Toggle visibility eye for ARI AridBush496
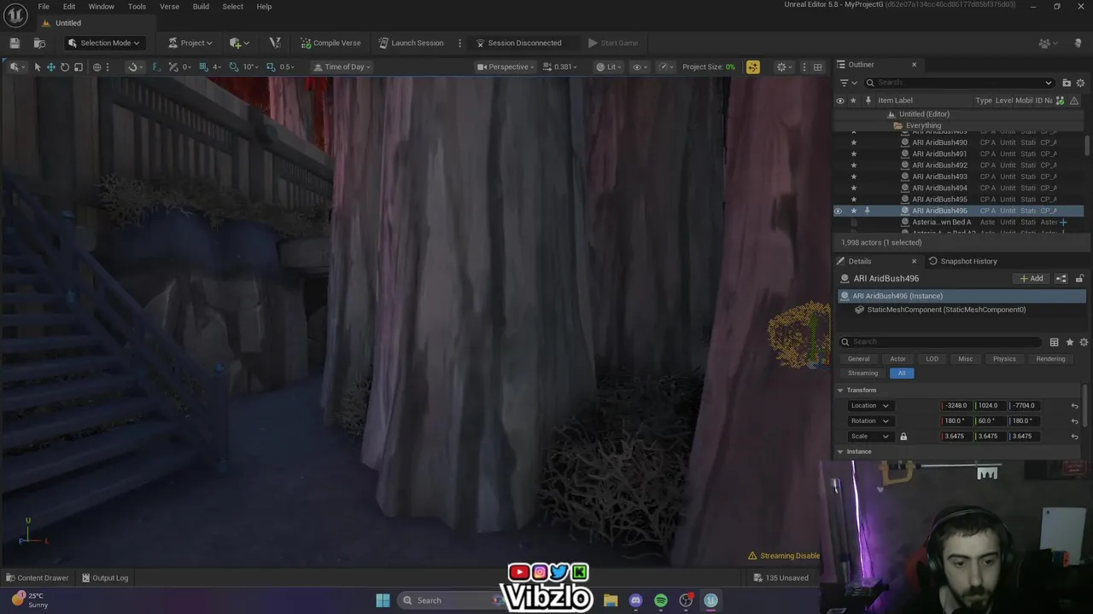 839,211
